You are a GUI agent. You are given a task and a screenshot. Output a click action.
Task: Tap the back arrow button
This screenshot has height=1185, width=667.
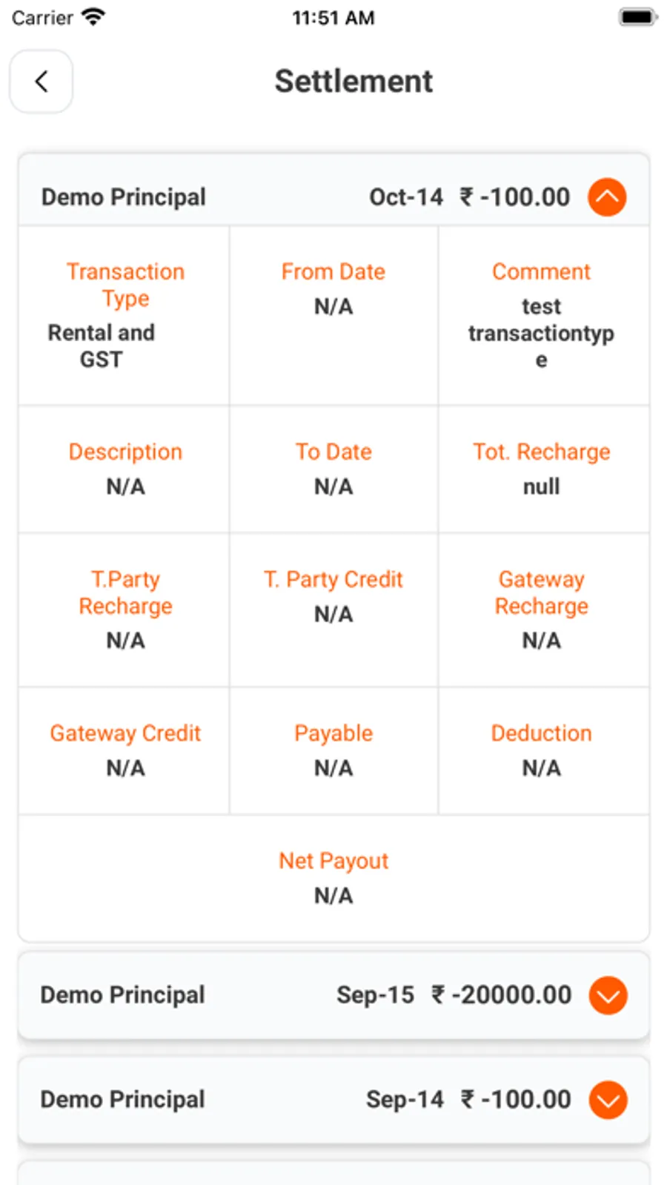coord(42,82)
